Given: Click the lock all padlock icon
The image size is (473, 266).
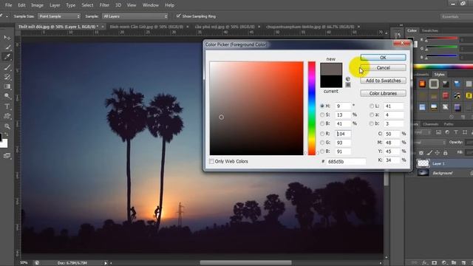Looking at the screenshot, I should [445, 153].
